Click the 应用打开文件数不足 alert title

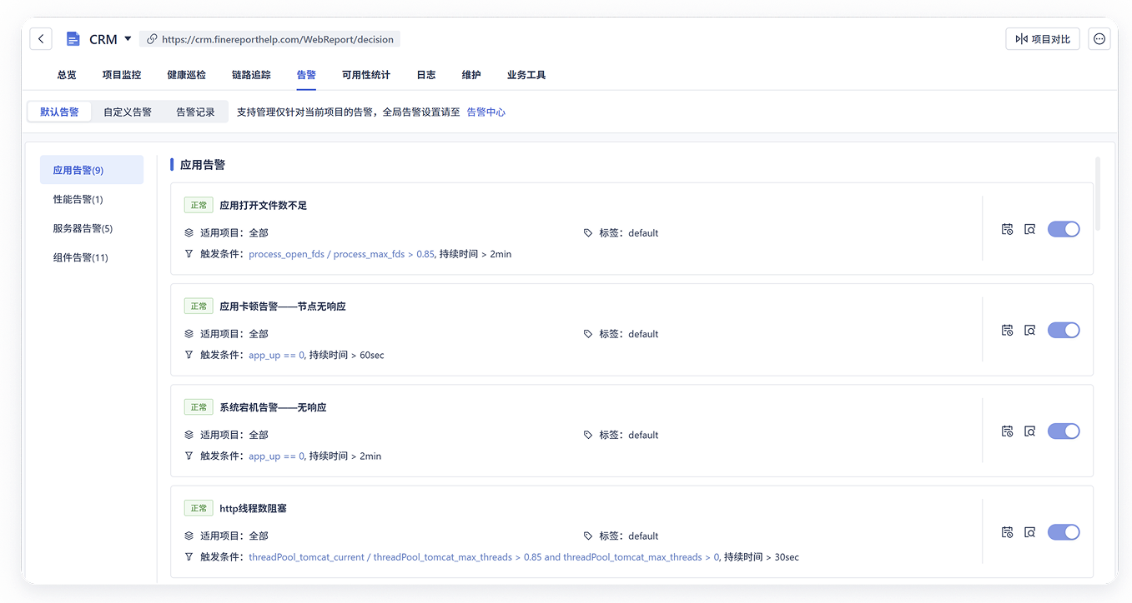(264, 205)
